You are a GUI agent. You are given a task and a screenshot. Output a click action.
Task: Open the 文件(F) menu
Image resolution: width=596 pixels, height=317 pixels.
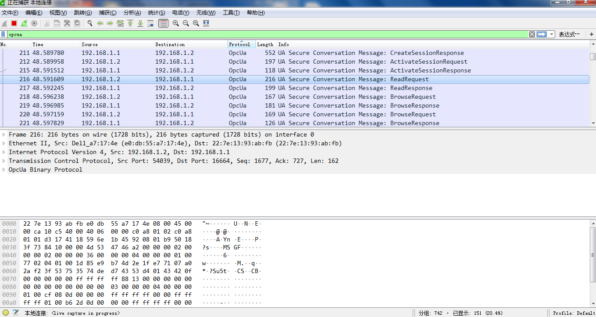[10, 13]
